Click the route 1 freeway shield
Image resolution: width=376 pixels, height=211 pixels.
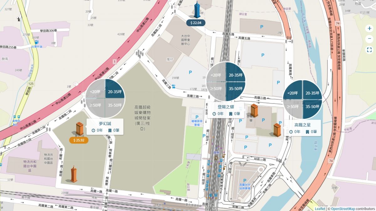(115, 62)
